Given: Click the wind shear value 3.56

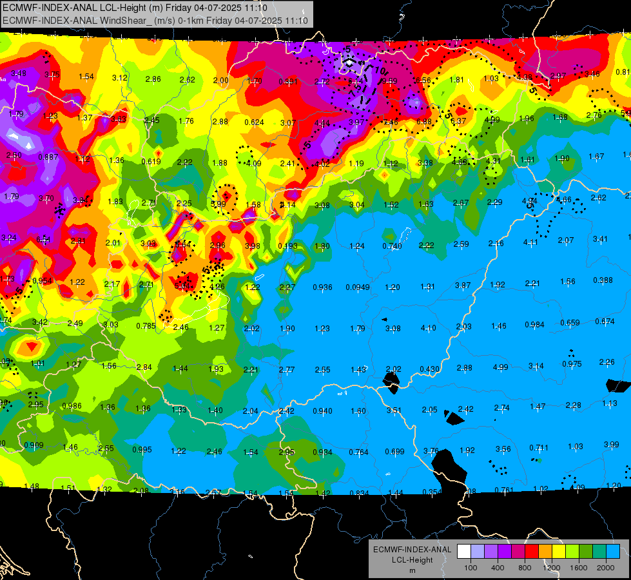Looking at the screenshot, I should click(503, 449).
